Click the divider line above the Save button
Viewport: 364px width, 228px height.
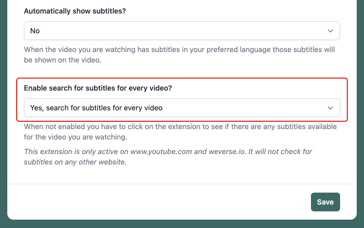point(182,184)
